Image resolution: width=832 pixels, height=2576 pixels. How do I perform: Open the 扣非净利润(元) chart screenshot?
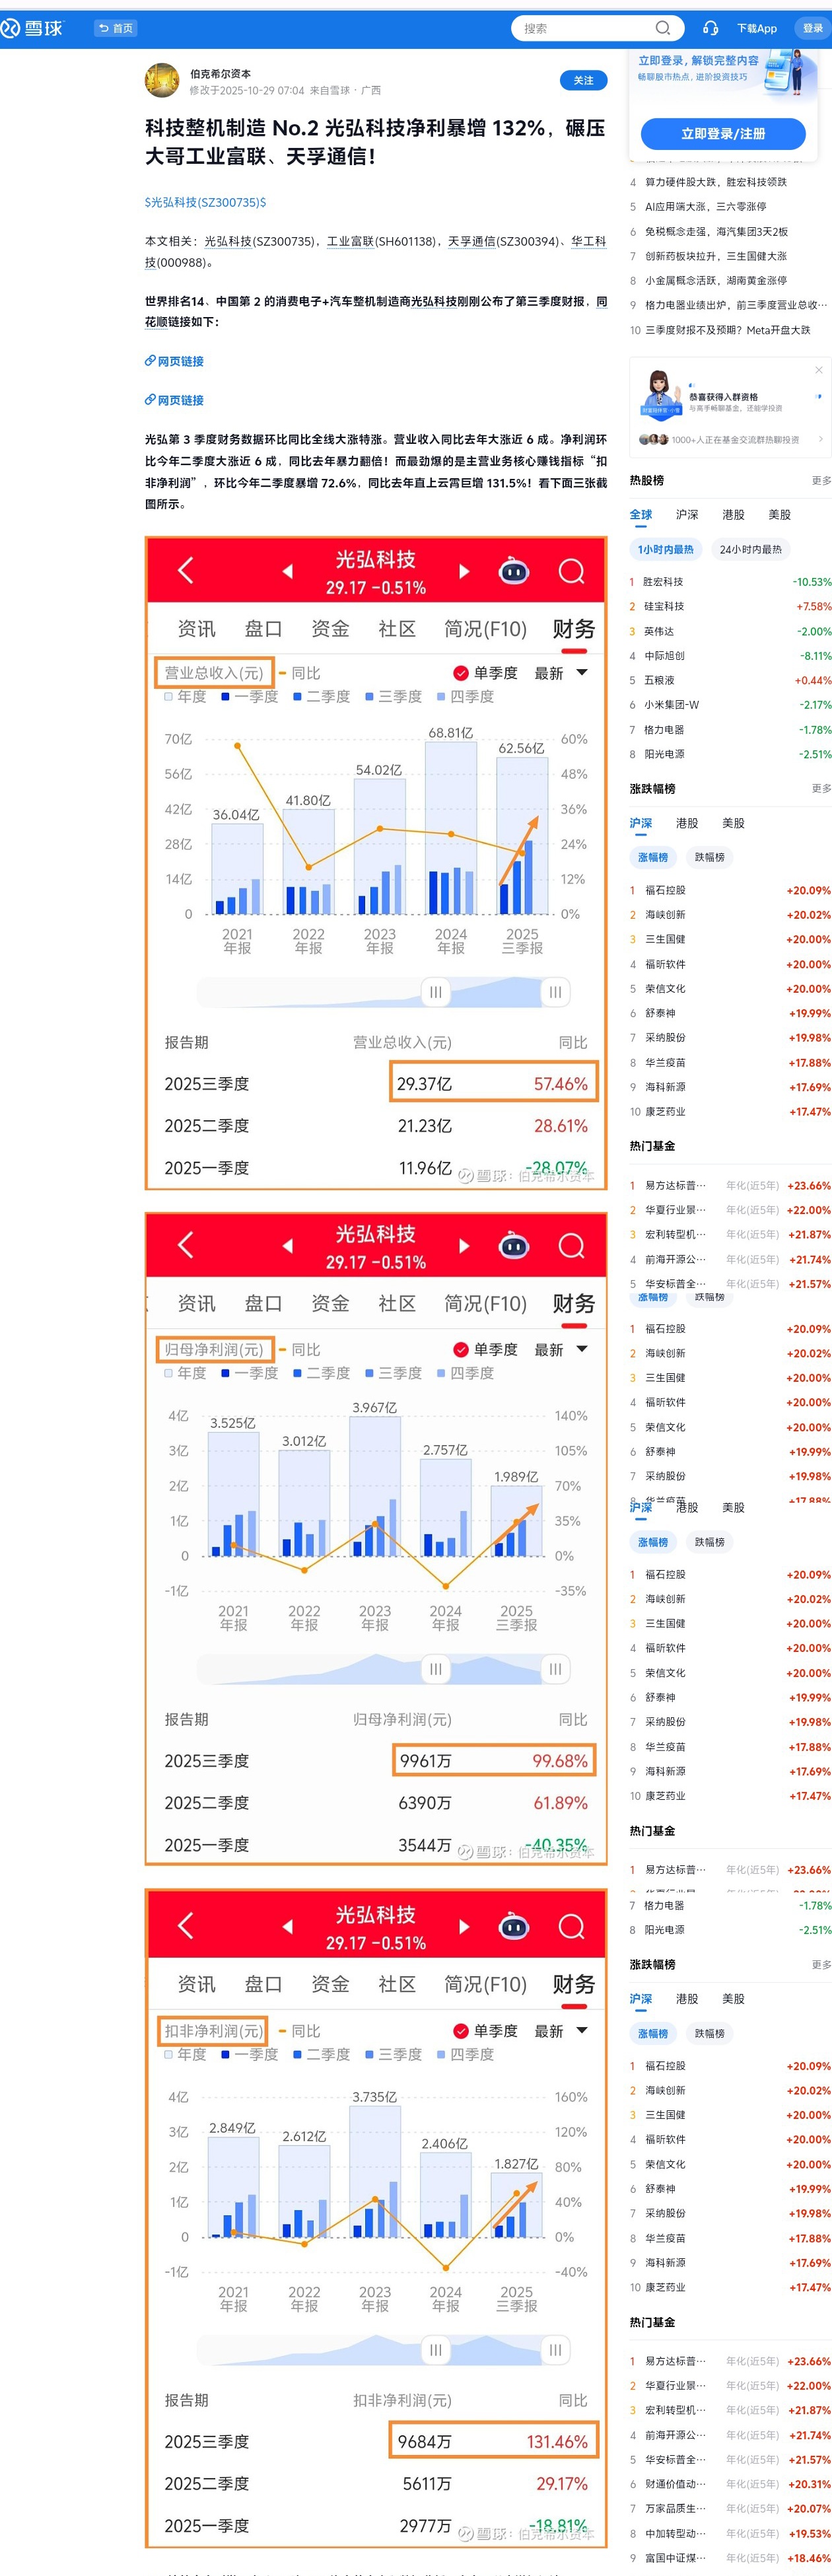(376, 2218)
